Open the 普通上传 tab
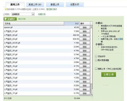The height and width of the screenshot is (101, 127). (x=55, y=5)
